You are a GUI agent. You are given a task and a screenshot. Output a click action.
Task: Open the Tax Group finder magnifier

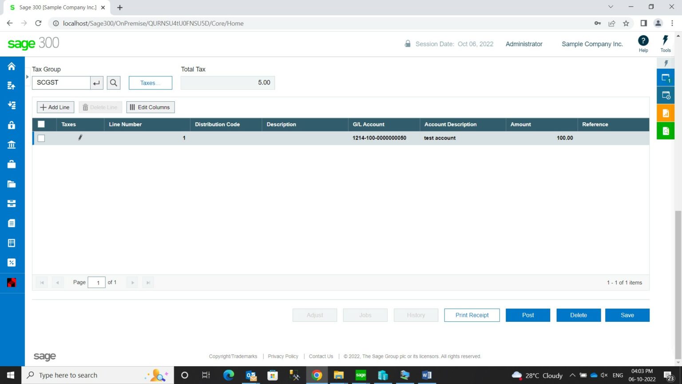[113, 83]
